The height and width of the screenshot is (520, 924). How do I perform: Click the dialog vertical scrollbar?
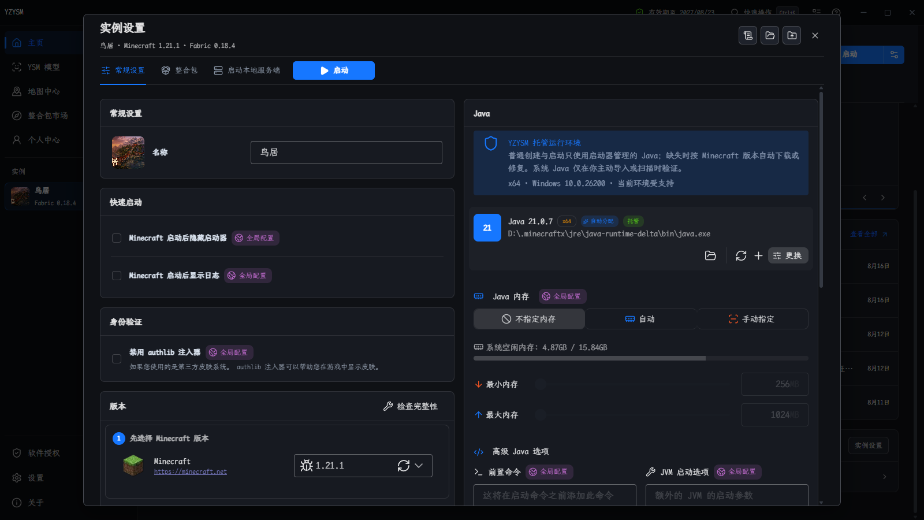click(821, 190)
